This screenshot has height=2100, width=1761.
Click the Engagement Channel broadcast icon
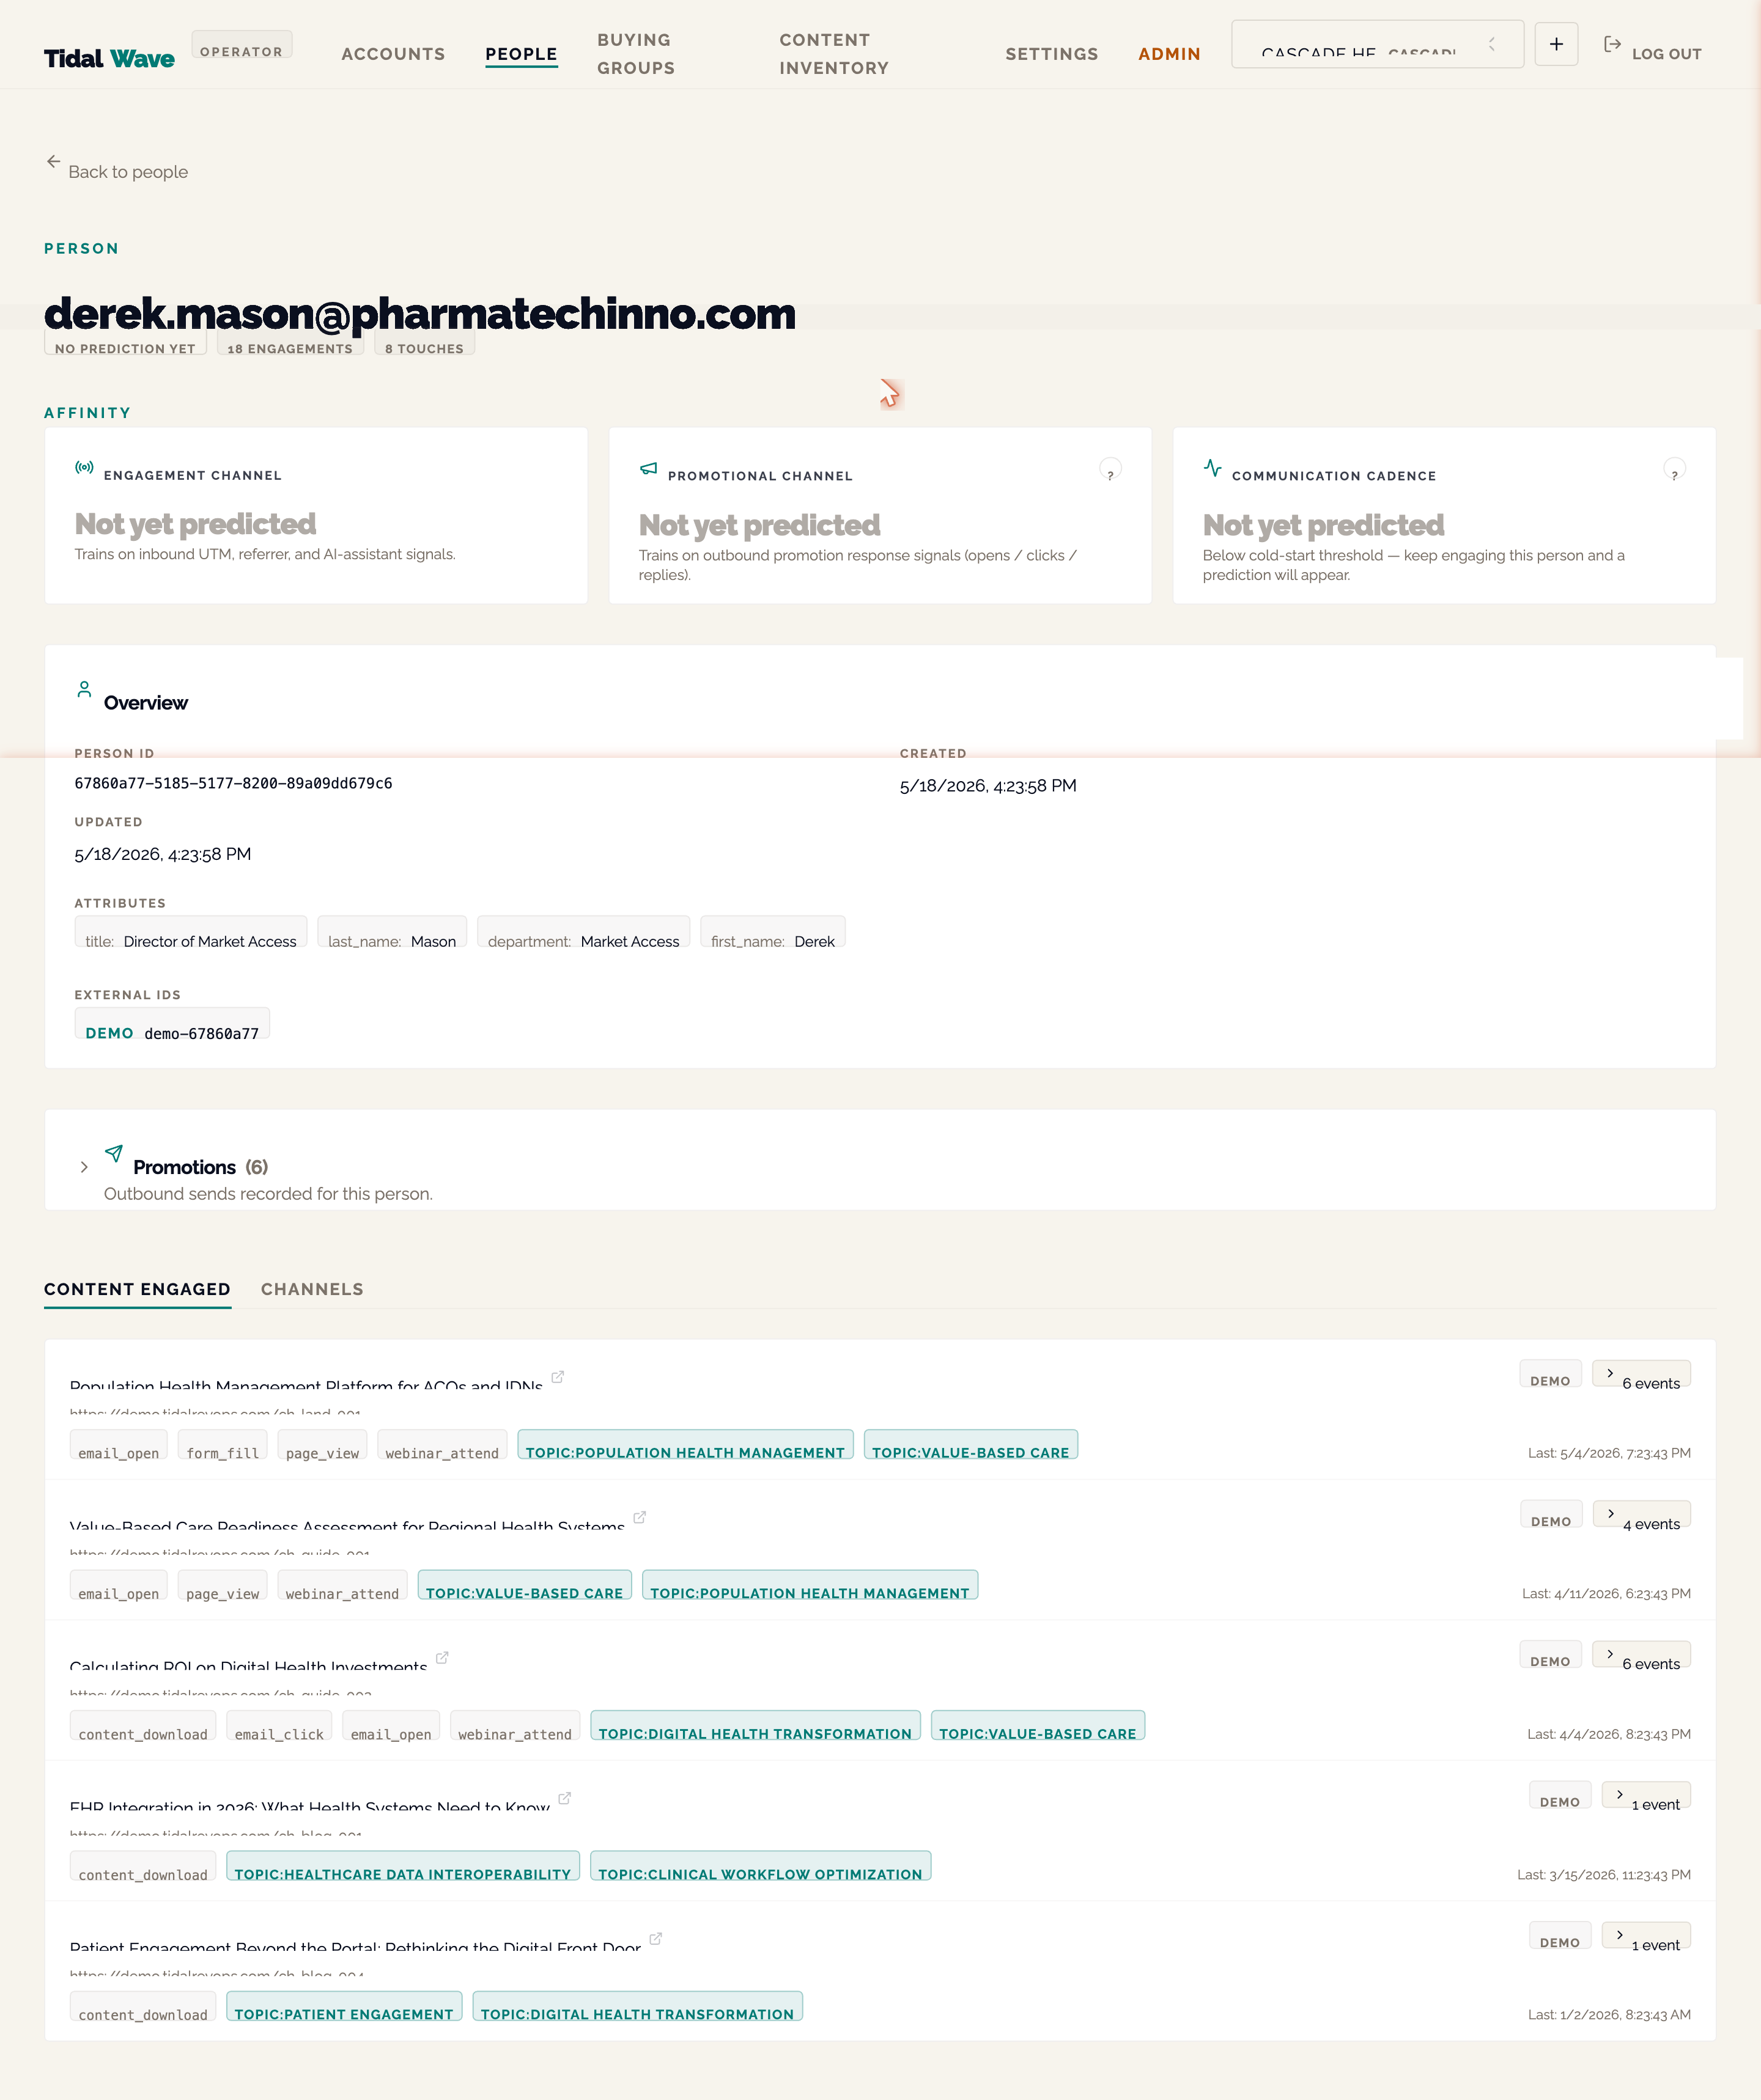point(84,467)
